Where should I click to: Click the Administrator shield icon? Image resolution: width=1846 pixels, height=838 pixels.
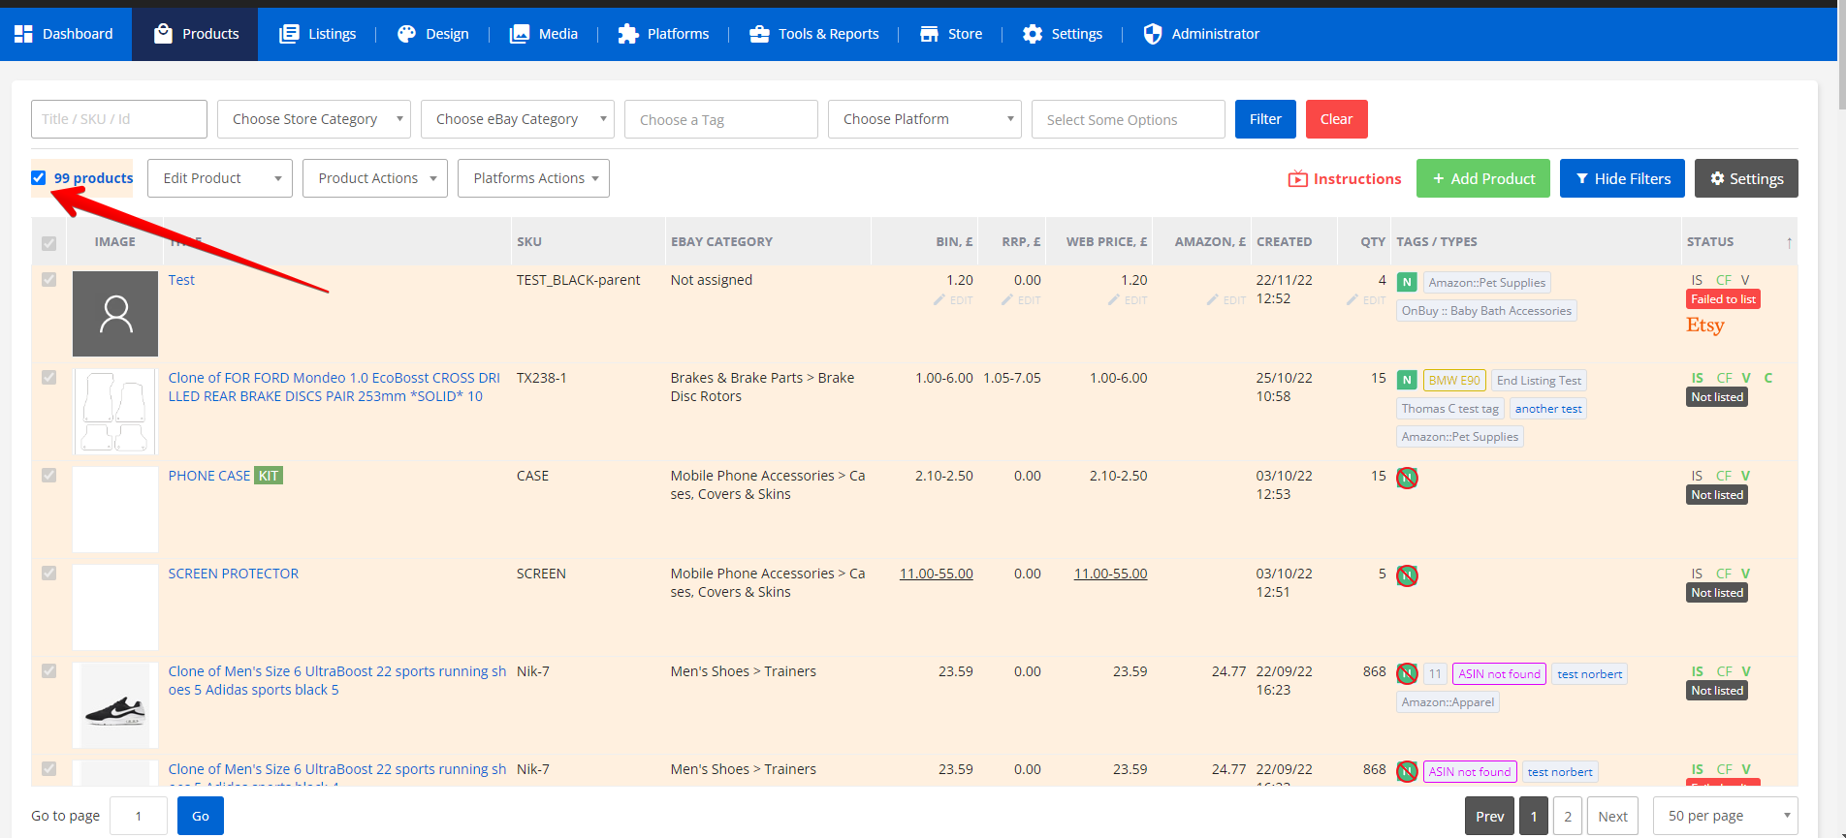tap(1153, 34)
